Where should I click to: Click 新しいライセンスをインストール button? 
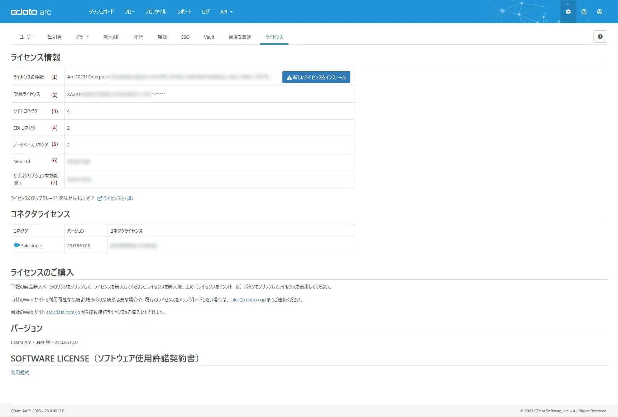point(316,77)
